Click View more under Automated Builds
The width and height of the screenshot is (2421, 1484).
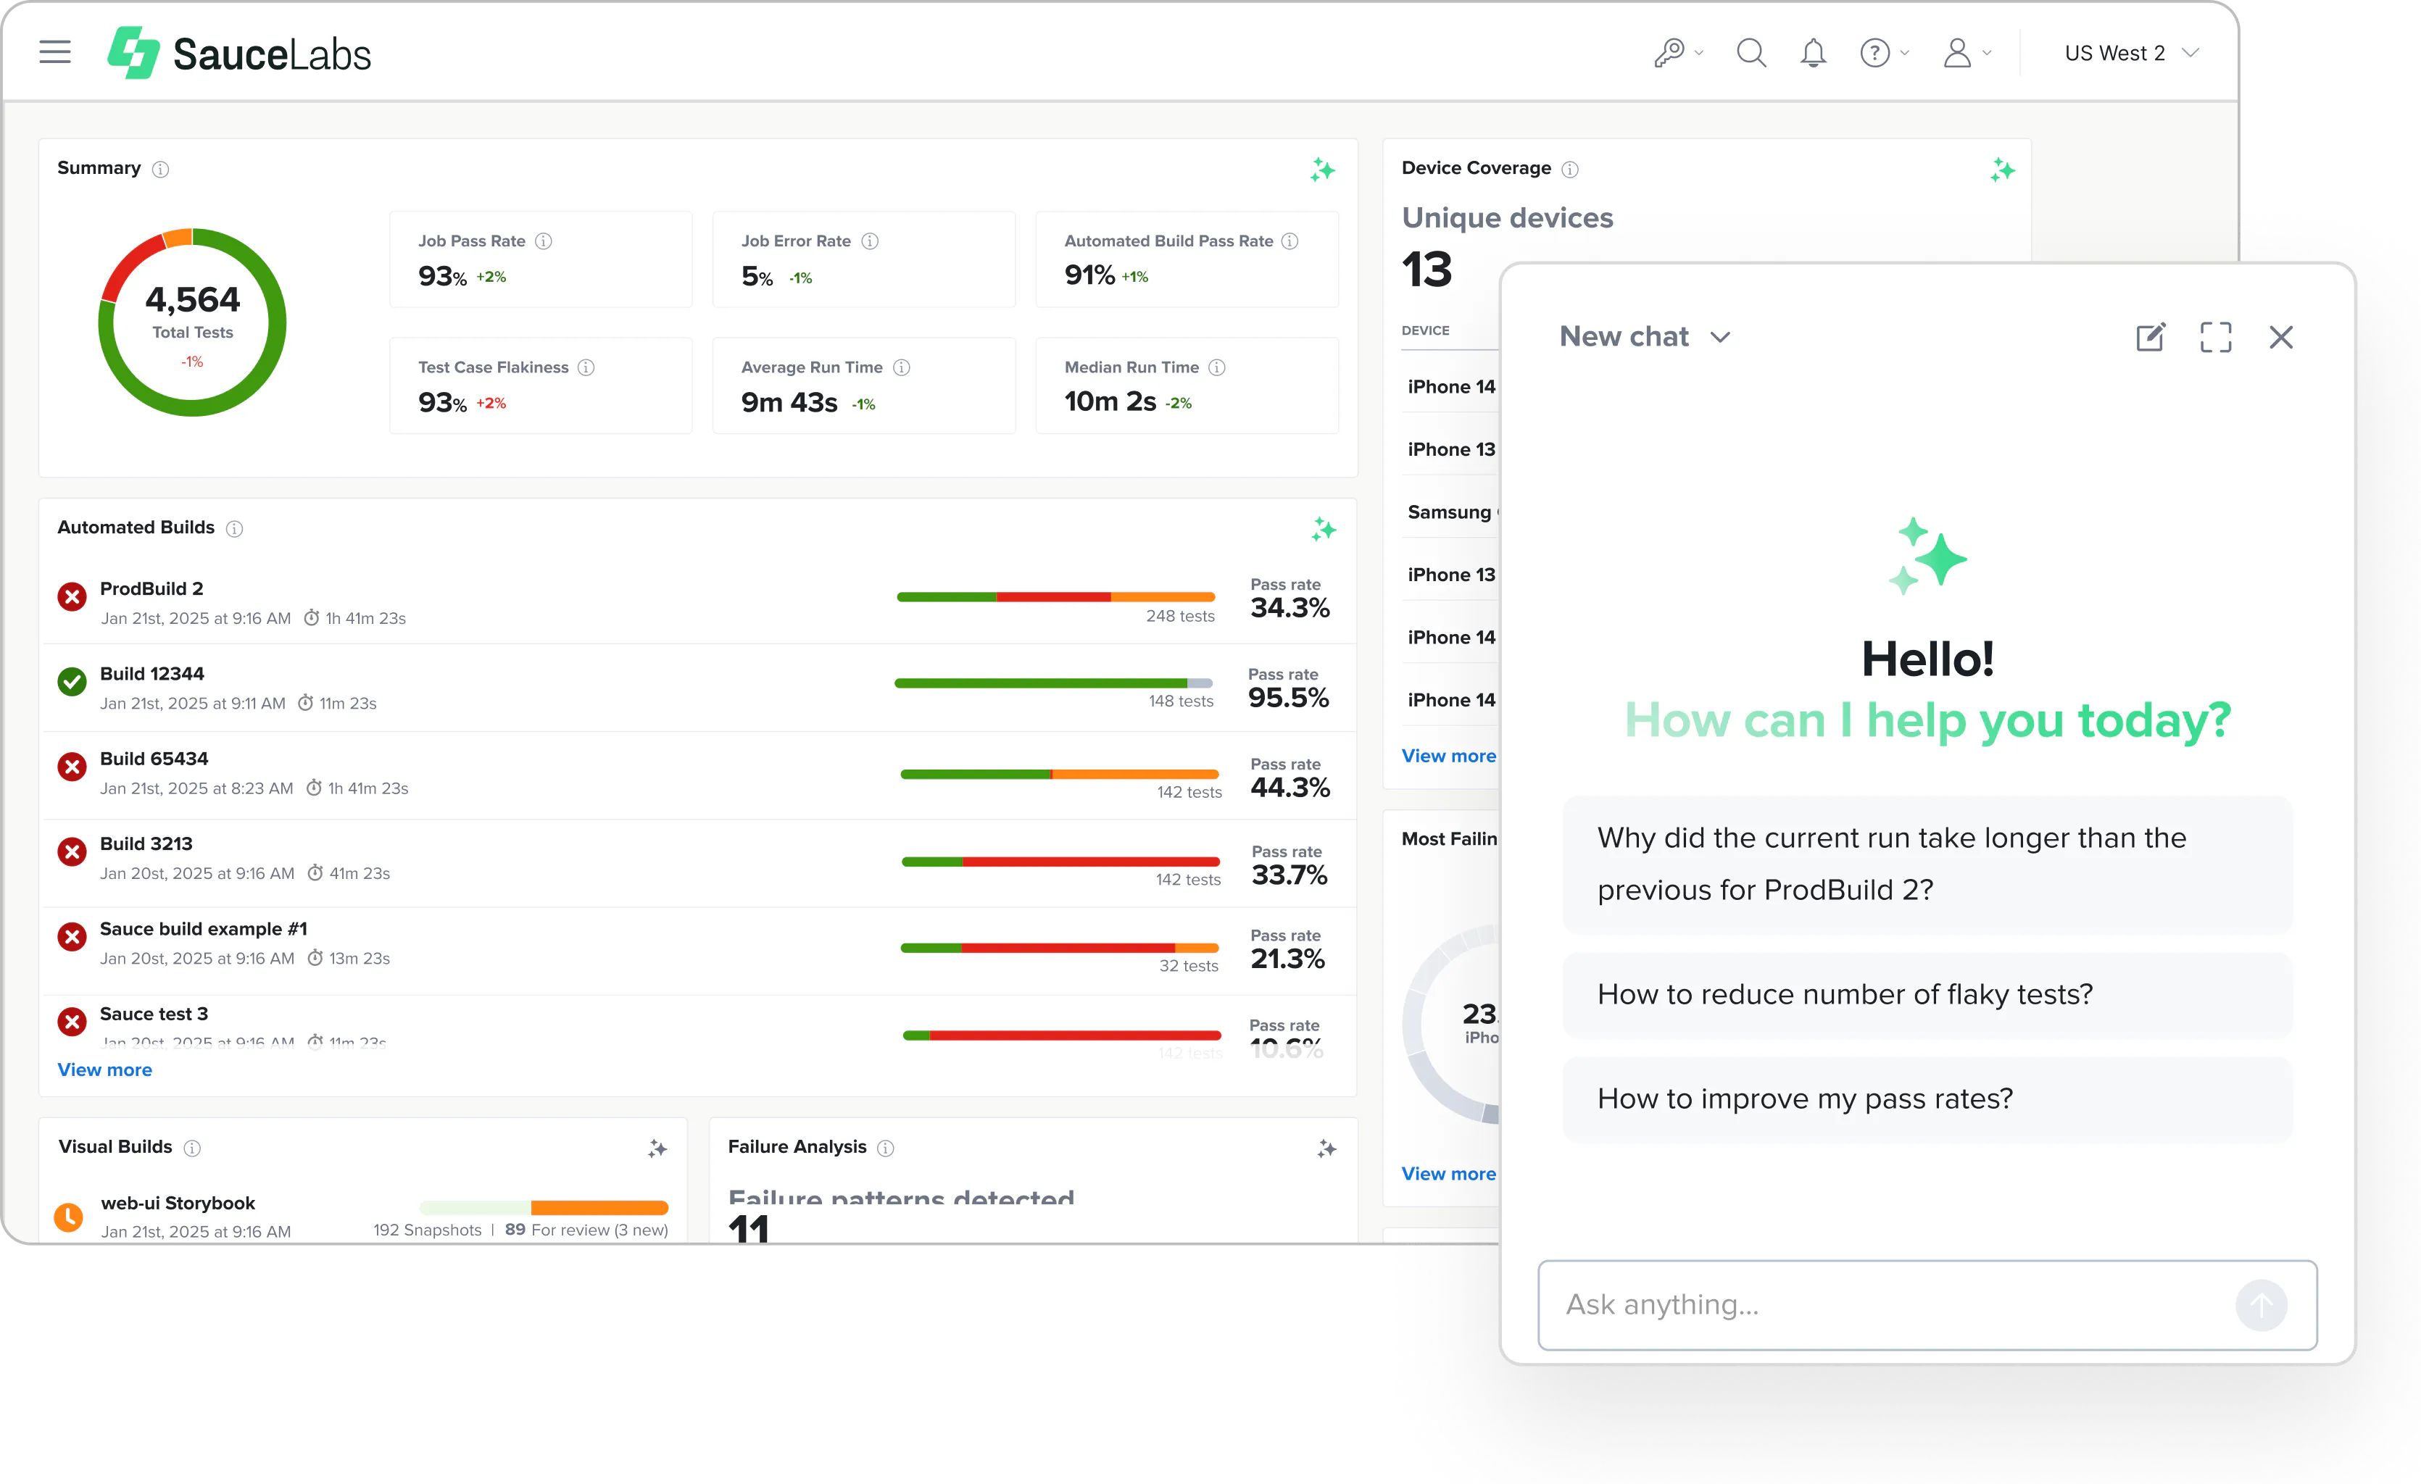coord(105,1070)
